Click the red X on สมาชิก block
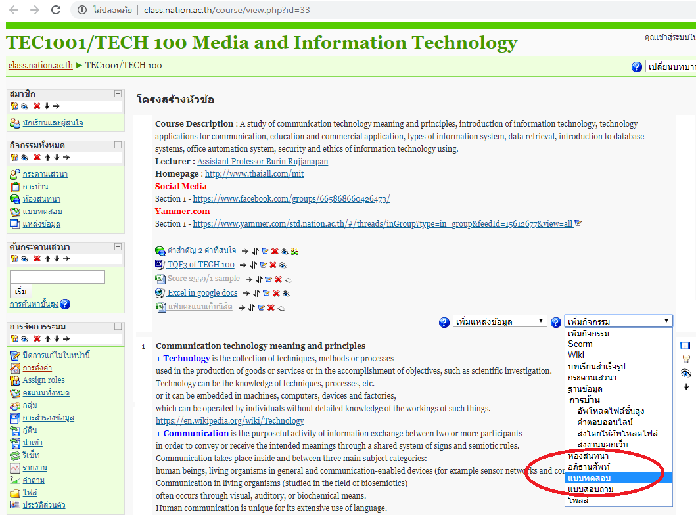This screenshot has width=696, height=515. (37, 106)
